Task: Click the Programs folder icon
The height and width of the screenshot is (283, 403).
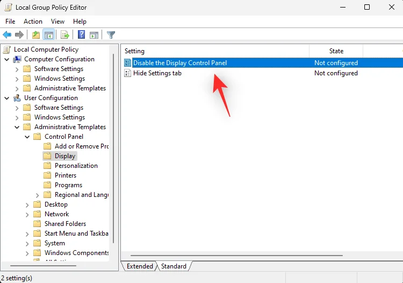Action: [47, 185]
